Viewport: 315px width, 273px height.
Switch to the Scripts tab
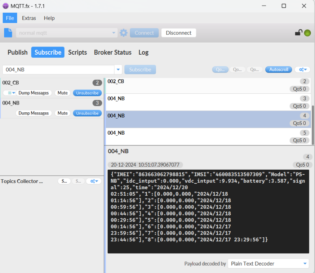[77, 52]
